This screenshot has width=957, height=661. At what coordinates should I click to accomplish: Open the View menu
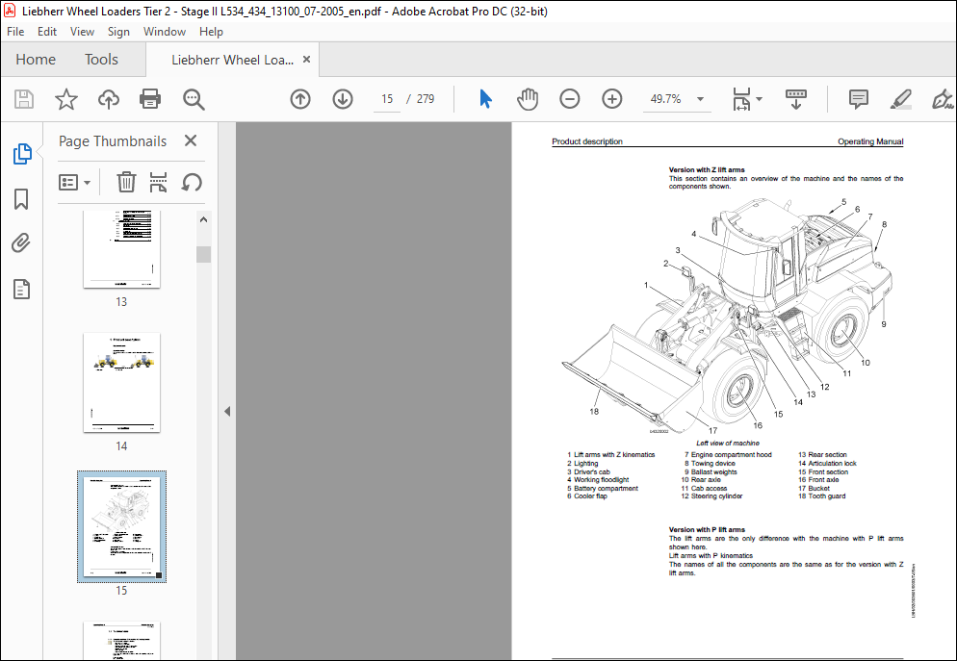pyautogui.click(x=82, y=32)
